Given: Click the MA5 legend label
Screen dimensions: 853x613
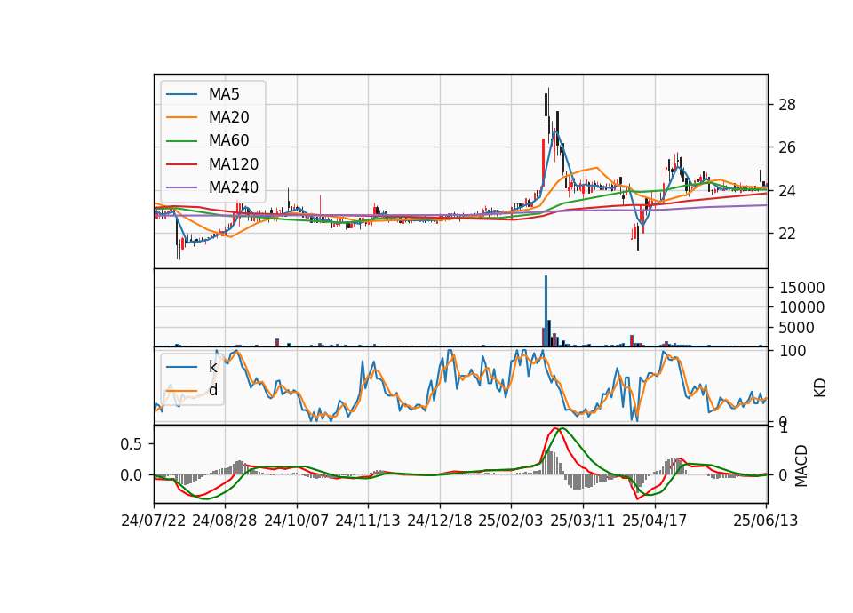Looking at the screenshot, I should tap(224, 94).
